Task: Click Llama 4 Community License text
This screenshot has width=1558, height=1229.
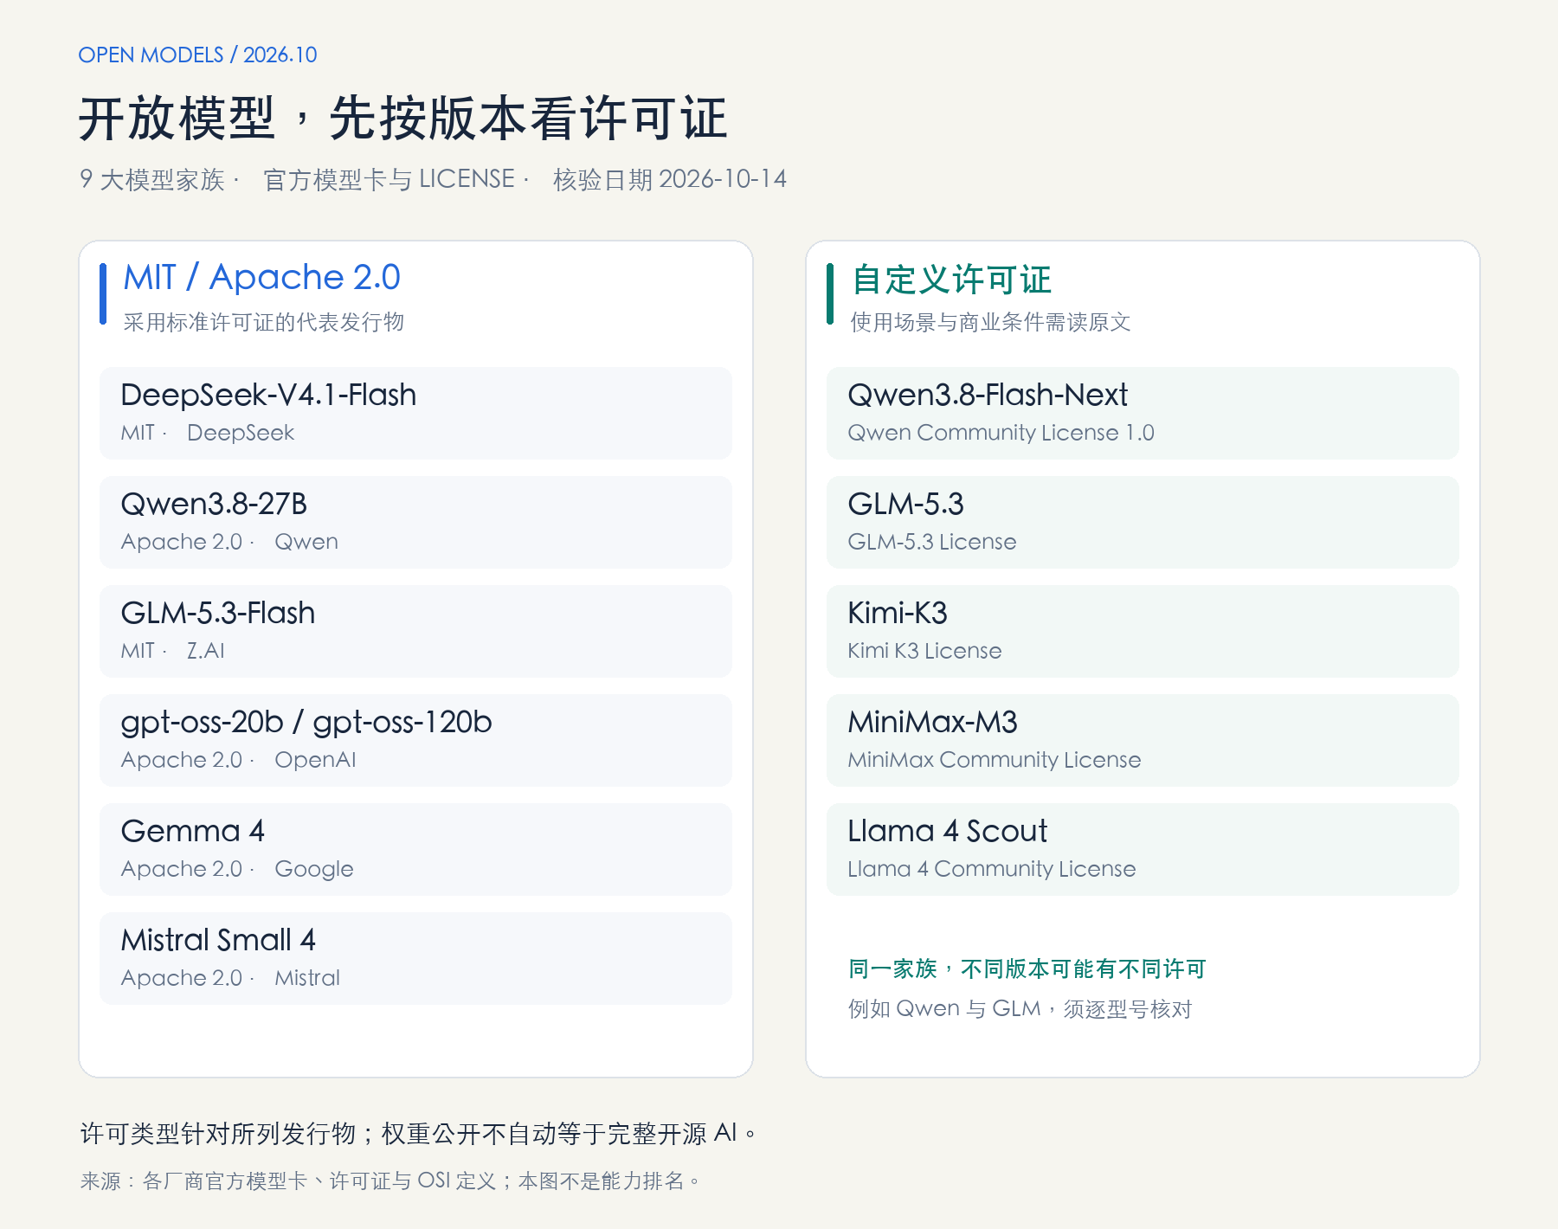Action: click(992, 869)
